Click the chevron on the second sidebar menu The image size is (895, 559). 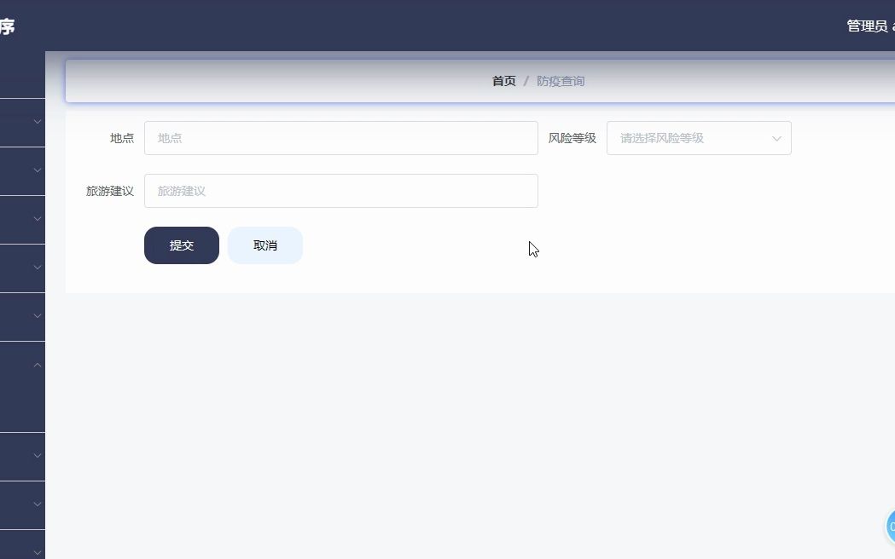(36, 170)
